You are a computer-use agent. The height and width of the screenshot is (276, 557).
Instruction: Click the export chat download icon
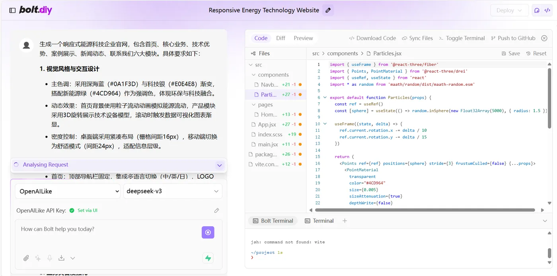click(x=61, y=258)
